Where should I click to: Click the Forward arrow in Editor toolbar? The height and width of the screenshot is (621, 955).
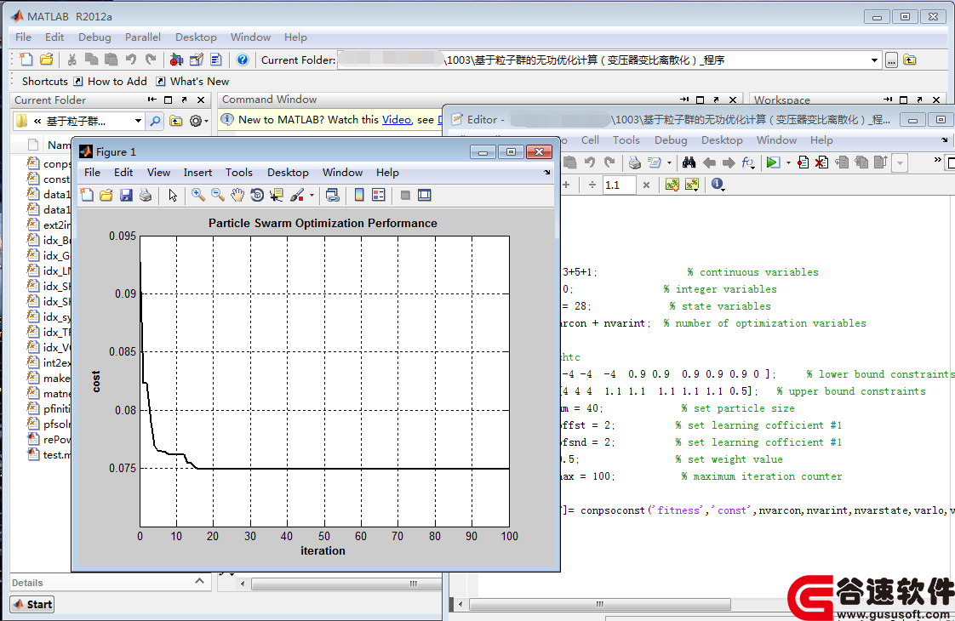[729, 162]
